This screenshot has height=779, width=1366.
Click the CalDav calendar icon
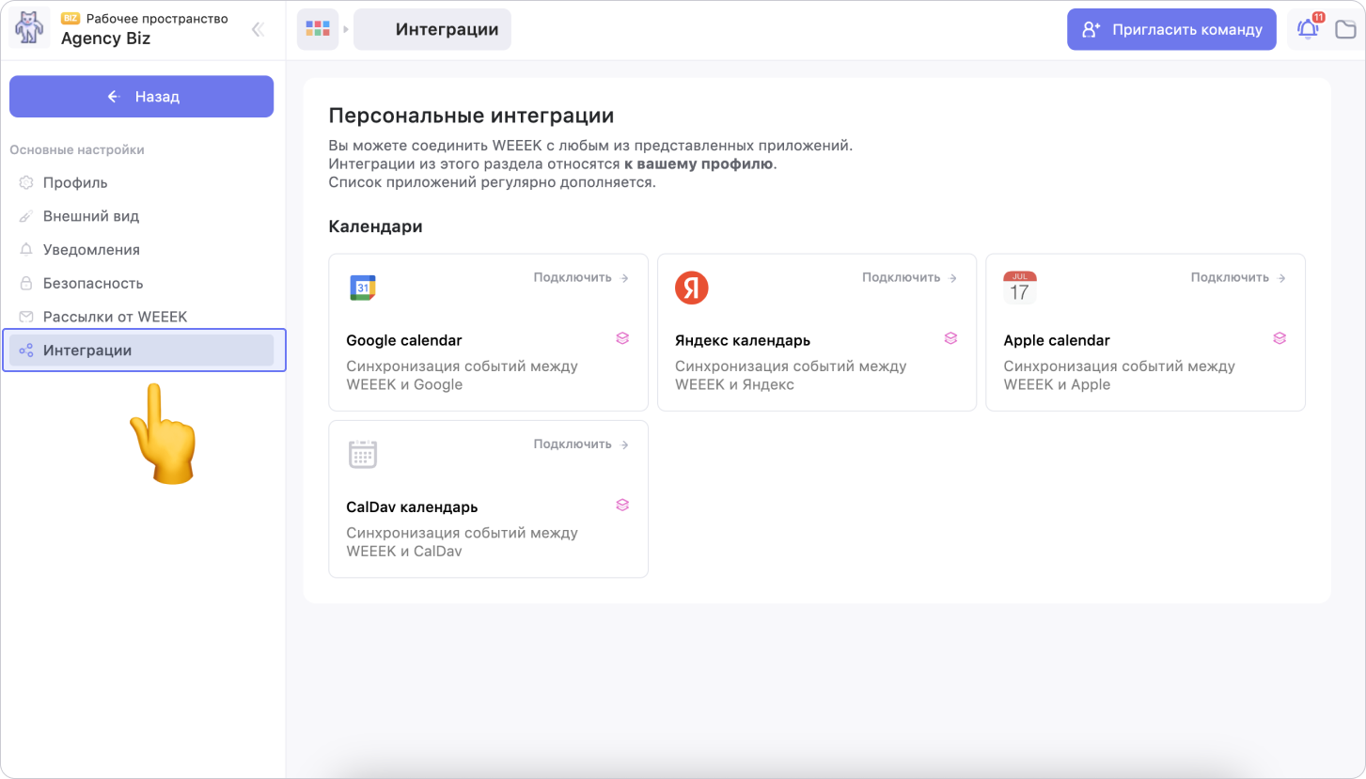click(362, 454)
